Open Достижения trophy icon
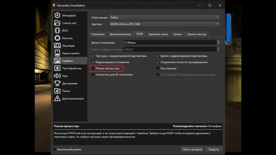The image size is (276, 155). click(57, 83)
